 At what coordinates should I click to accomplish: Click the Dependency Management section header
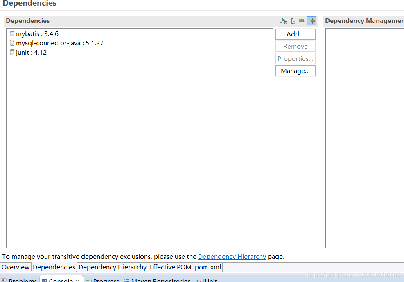pyautogui.click(x=364, y=21)
